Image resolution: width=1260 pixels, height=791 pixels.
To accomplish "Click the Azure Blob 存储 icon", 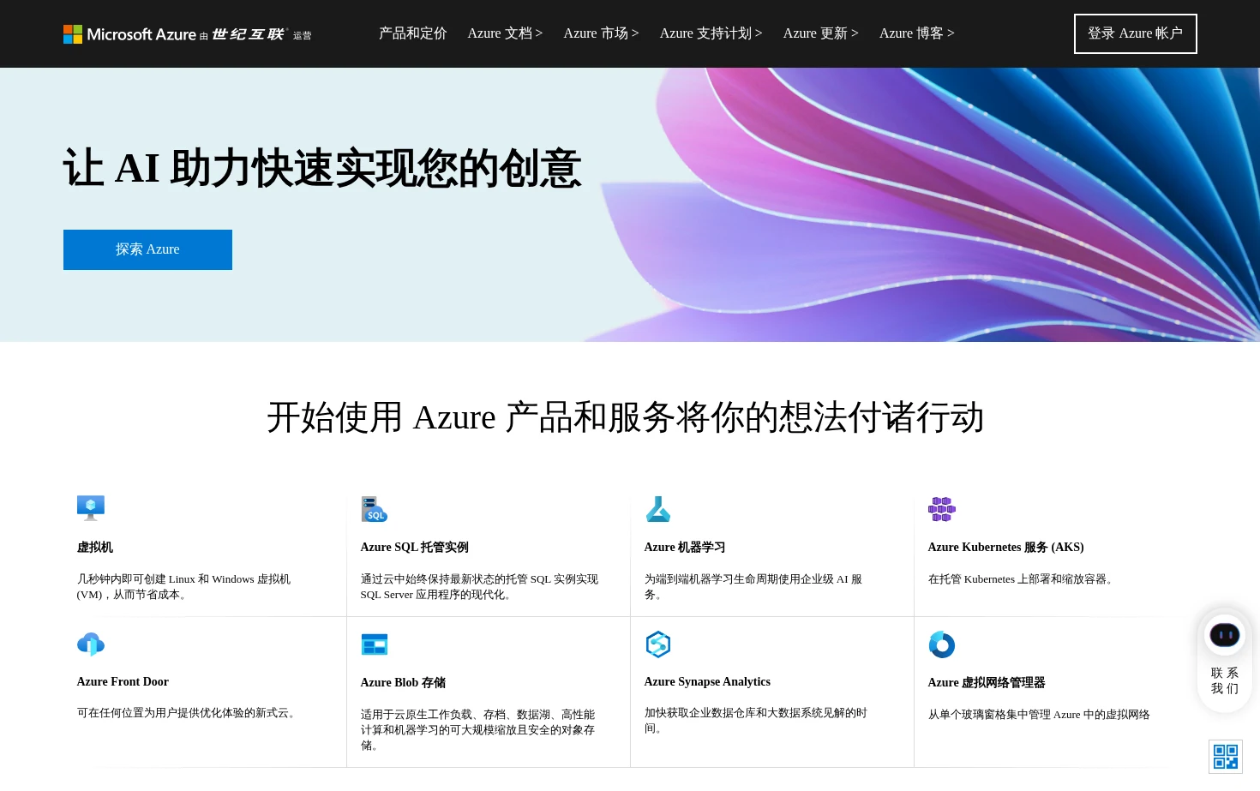I will point(375,644).
